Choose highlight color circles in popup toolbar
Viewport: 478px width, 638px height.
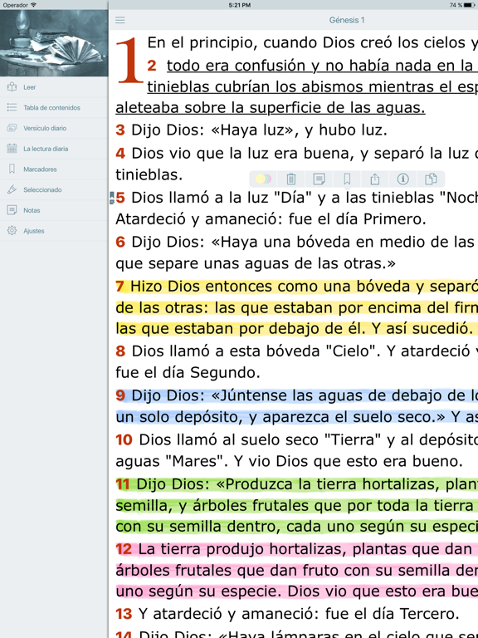point(263,179)
